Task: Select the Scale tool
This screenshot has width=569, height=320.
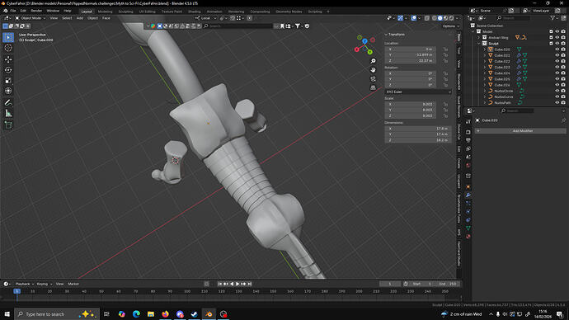Action: click(x=8, y=81)
